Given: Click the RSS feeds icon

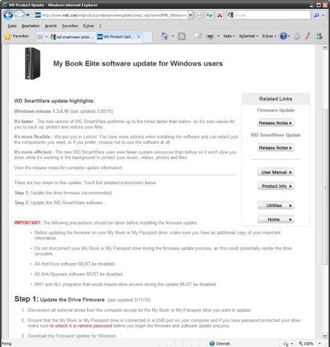Looking at the screenshot, I should (182, 37).
